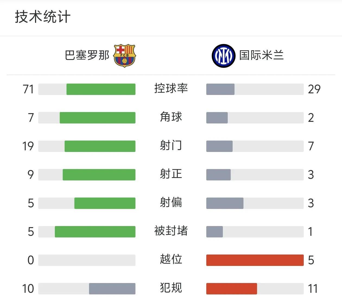
Task: Open the 国际米兰 team name link
Action: coord(262,55)
